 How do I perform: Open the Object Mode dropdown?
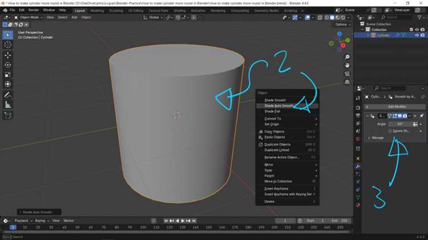point(28,18)
